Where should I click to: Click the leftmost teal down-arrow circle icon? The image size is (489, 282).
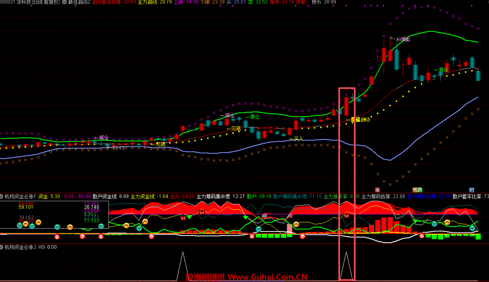coord(19,226)
